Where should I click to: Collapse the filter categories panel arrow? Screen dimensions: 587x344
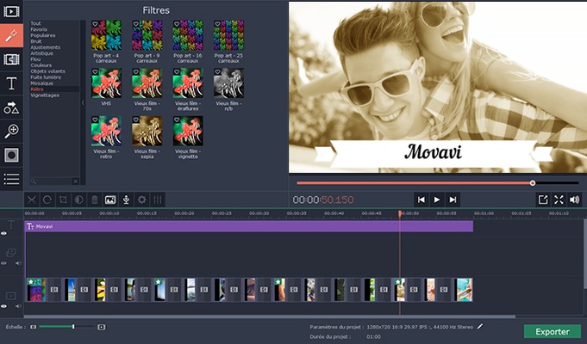click(83, 102)
